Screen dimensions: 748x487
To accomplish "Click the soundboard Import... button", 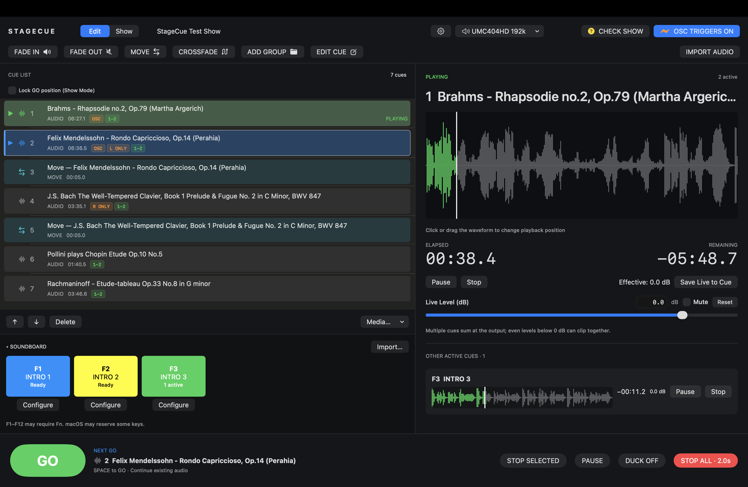I will coord(390,347).
